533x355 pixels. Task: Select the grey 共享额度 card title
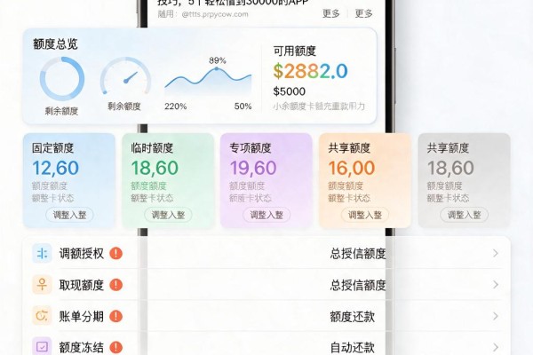448,148
